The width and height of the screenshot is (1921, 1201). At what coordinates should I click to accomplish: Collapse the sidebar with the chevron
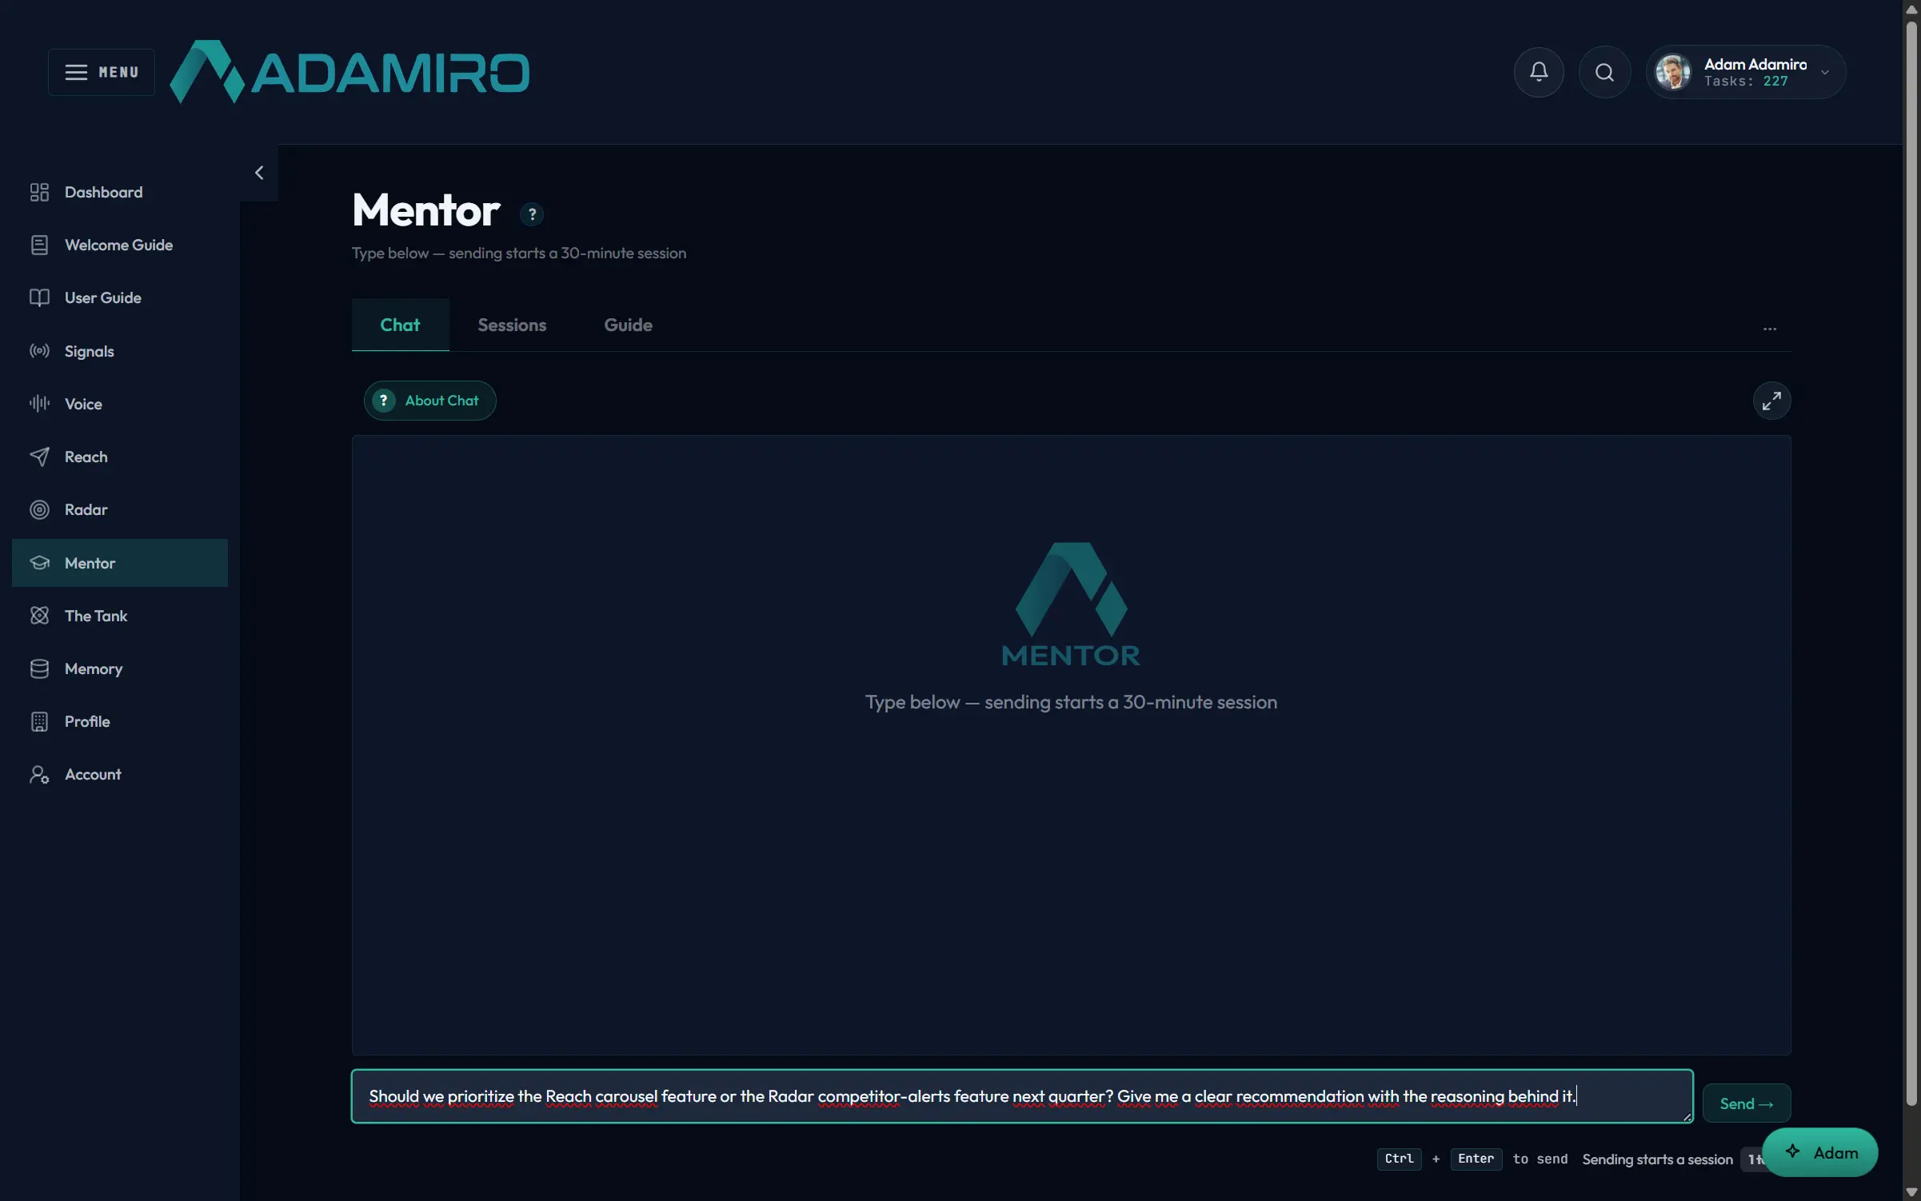(x=259, y=173)
